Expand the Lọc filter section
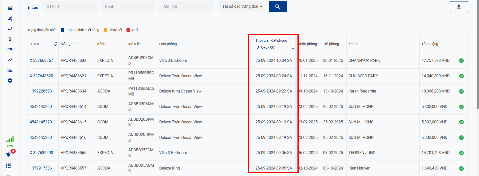The height and width of the screenshot is (176, 479). point(33,8)
